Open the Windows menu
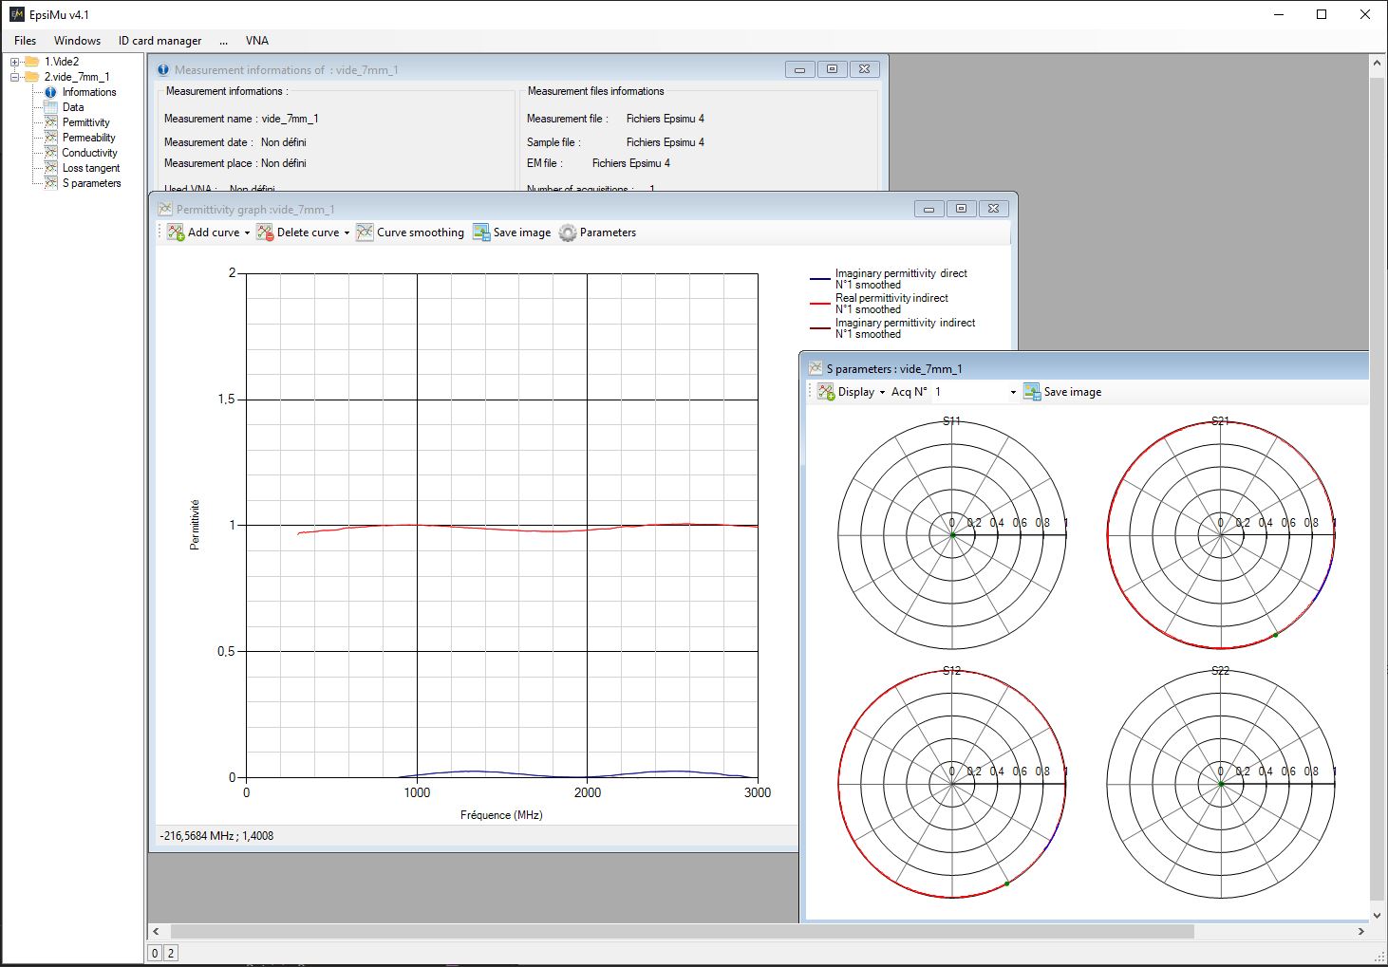The width and height of the screenshot is (1388, 967). point(77,41)
